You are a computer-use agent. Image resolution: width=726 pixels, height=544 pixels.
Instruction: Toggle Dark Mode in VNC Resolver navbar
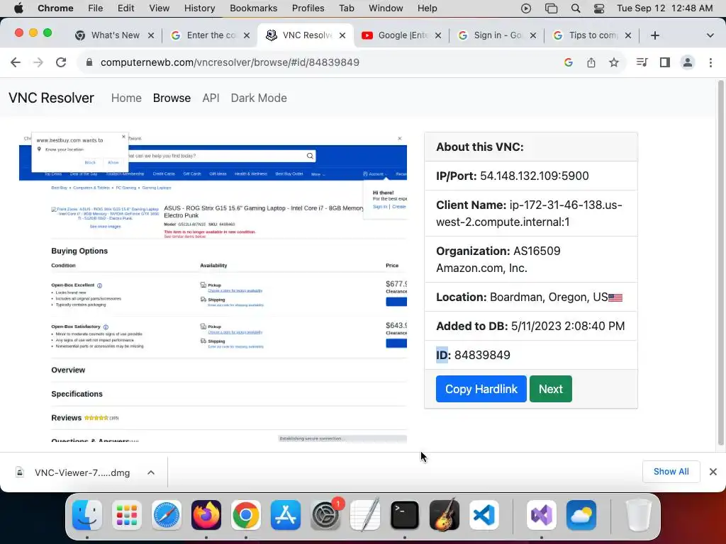pyautogui.click(x=259, y=98)
